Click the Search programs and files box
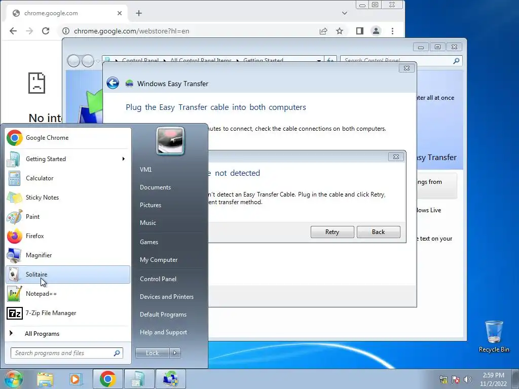Screen dimensions: 519x389 [x=67, y=353]
